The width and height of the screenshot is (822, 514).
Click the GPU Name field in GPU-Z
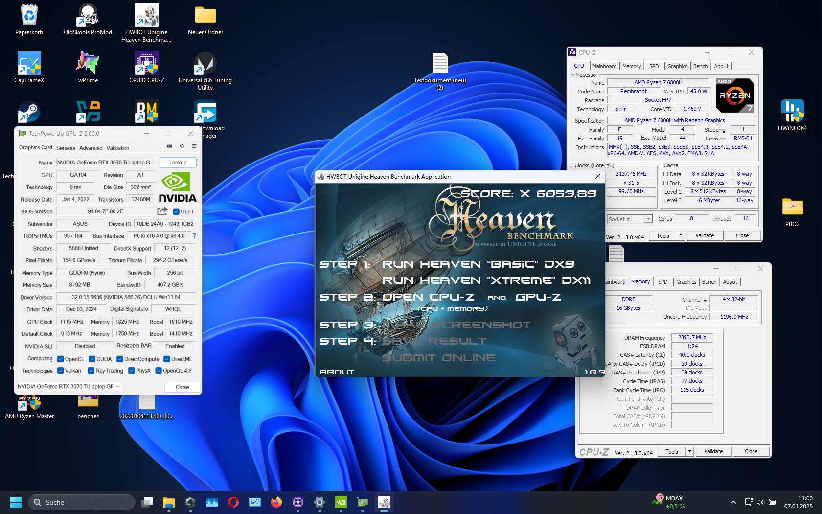point(106,163)
